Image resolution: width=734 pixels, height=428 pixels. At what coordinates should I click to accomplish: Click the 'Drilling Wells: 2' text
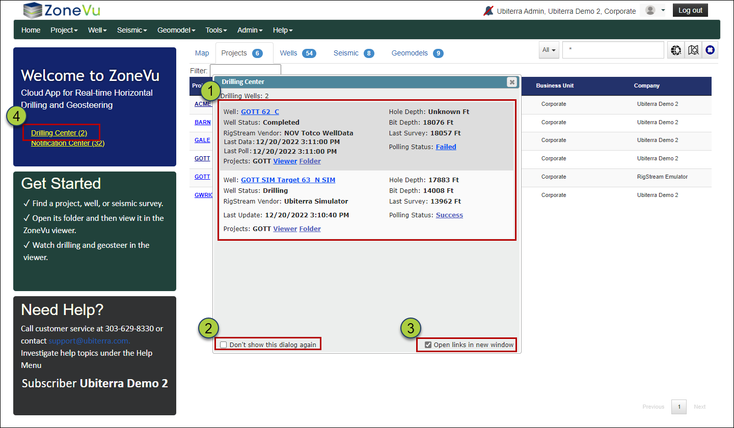click(x=244, y=96)
